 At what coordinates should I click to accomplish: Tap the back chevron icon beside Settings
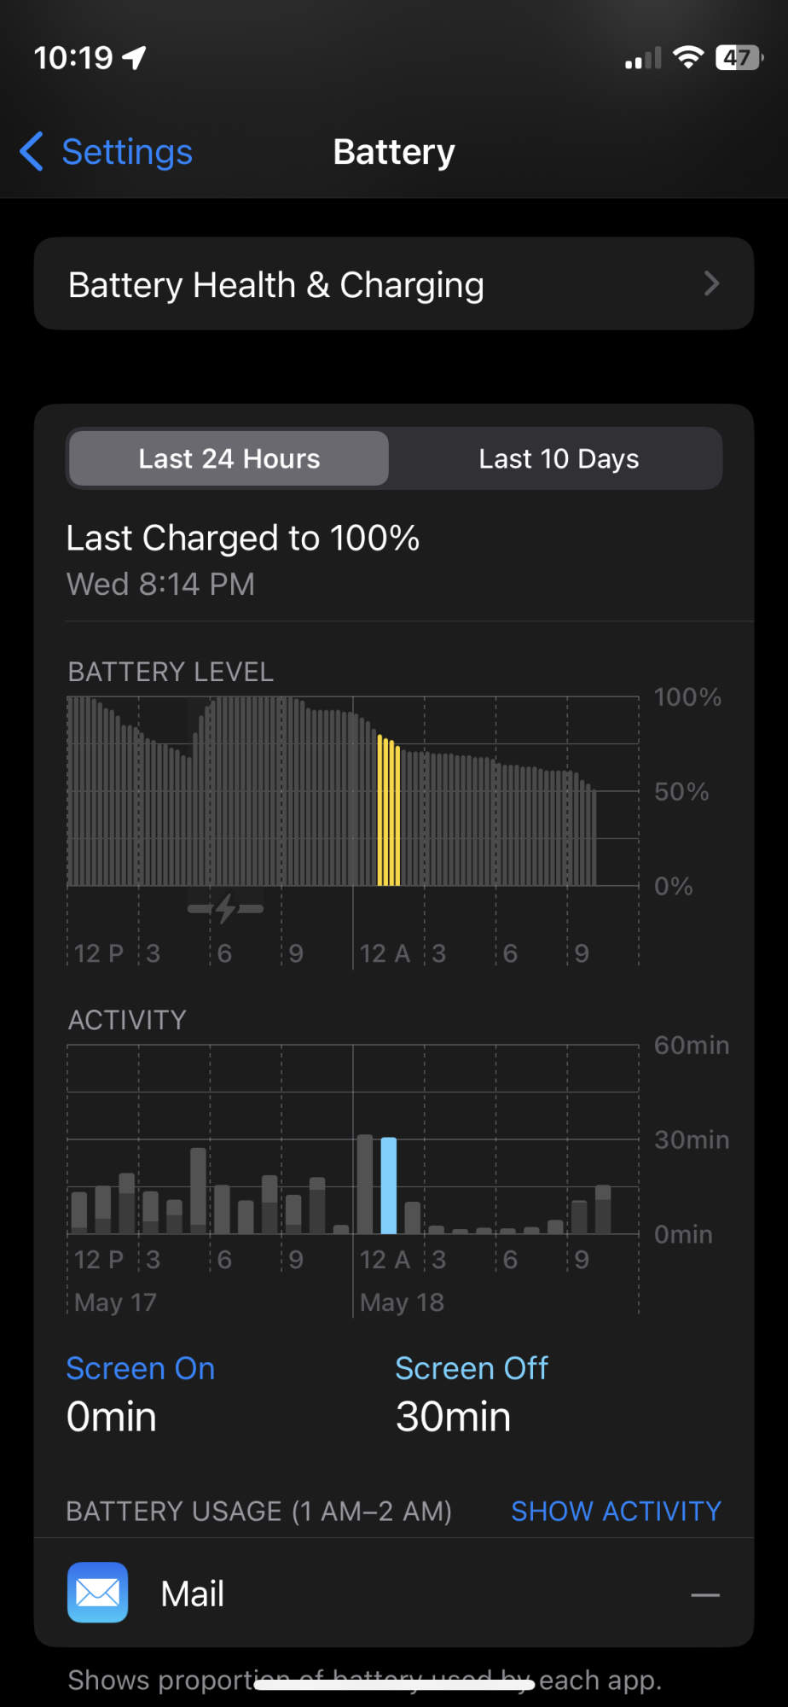32,152
